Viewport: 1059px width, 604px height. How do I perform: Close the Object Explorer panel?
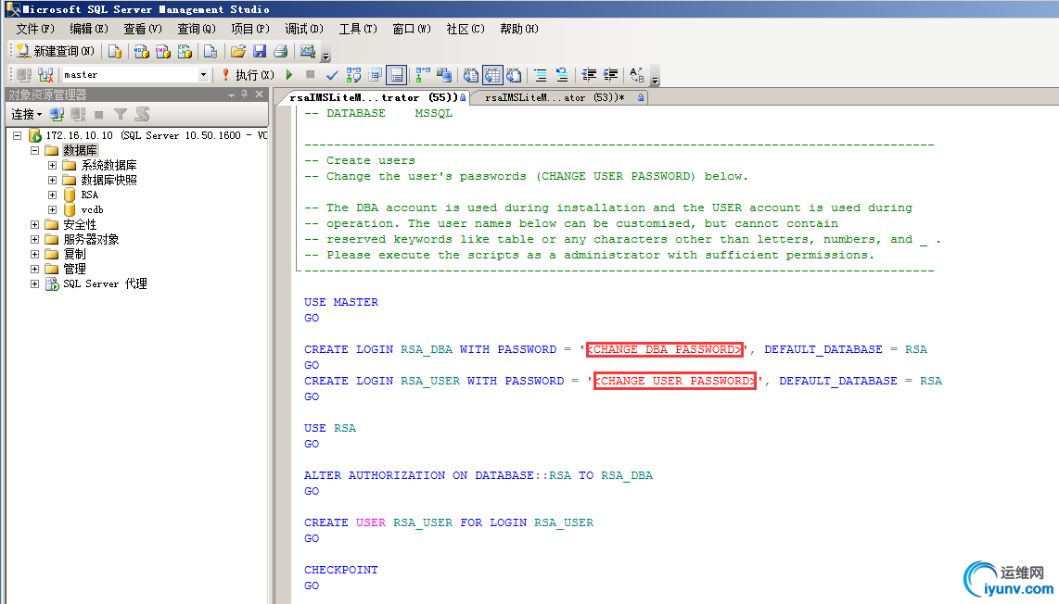[x=259, y=94]
